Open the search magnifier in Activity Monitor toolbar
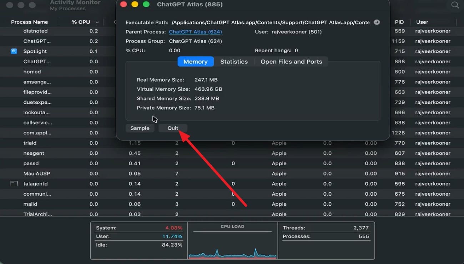This screenshot has height=264, width=464. click(x=455, y=5)
